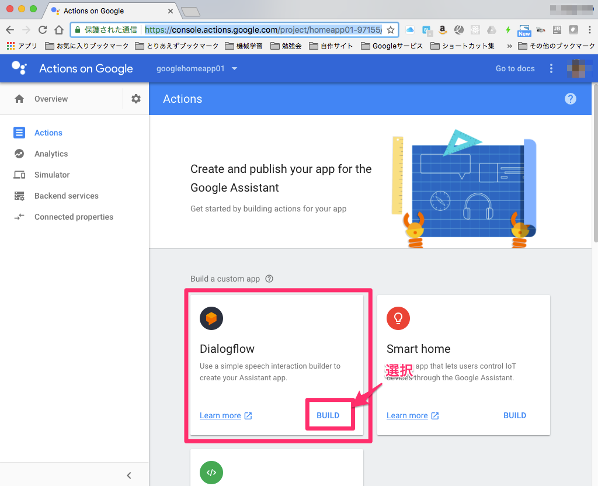Open Overview in the sidebar
Screen dimensions: 598x486
[x=51, y=99]
